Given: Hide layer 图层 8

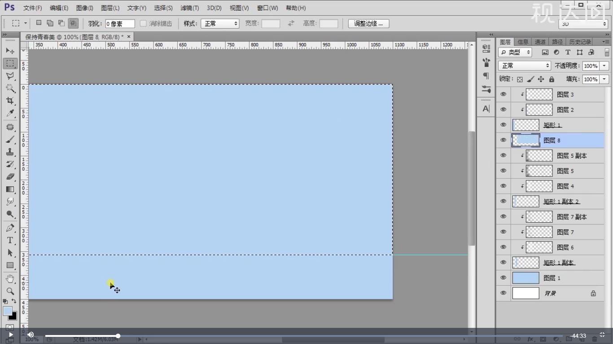Looking at the screenshot, I should coord(503,140).
